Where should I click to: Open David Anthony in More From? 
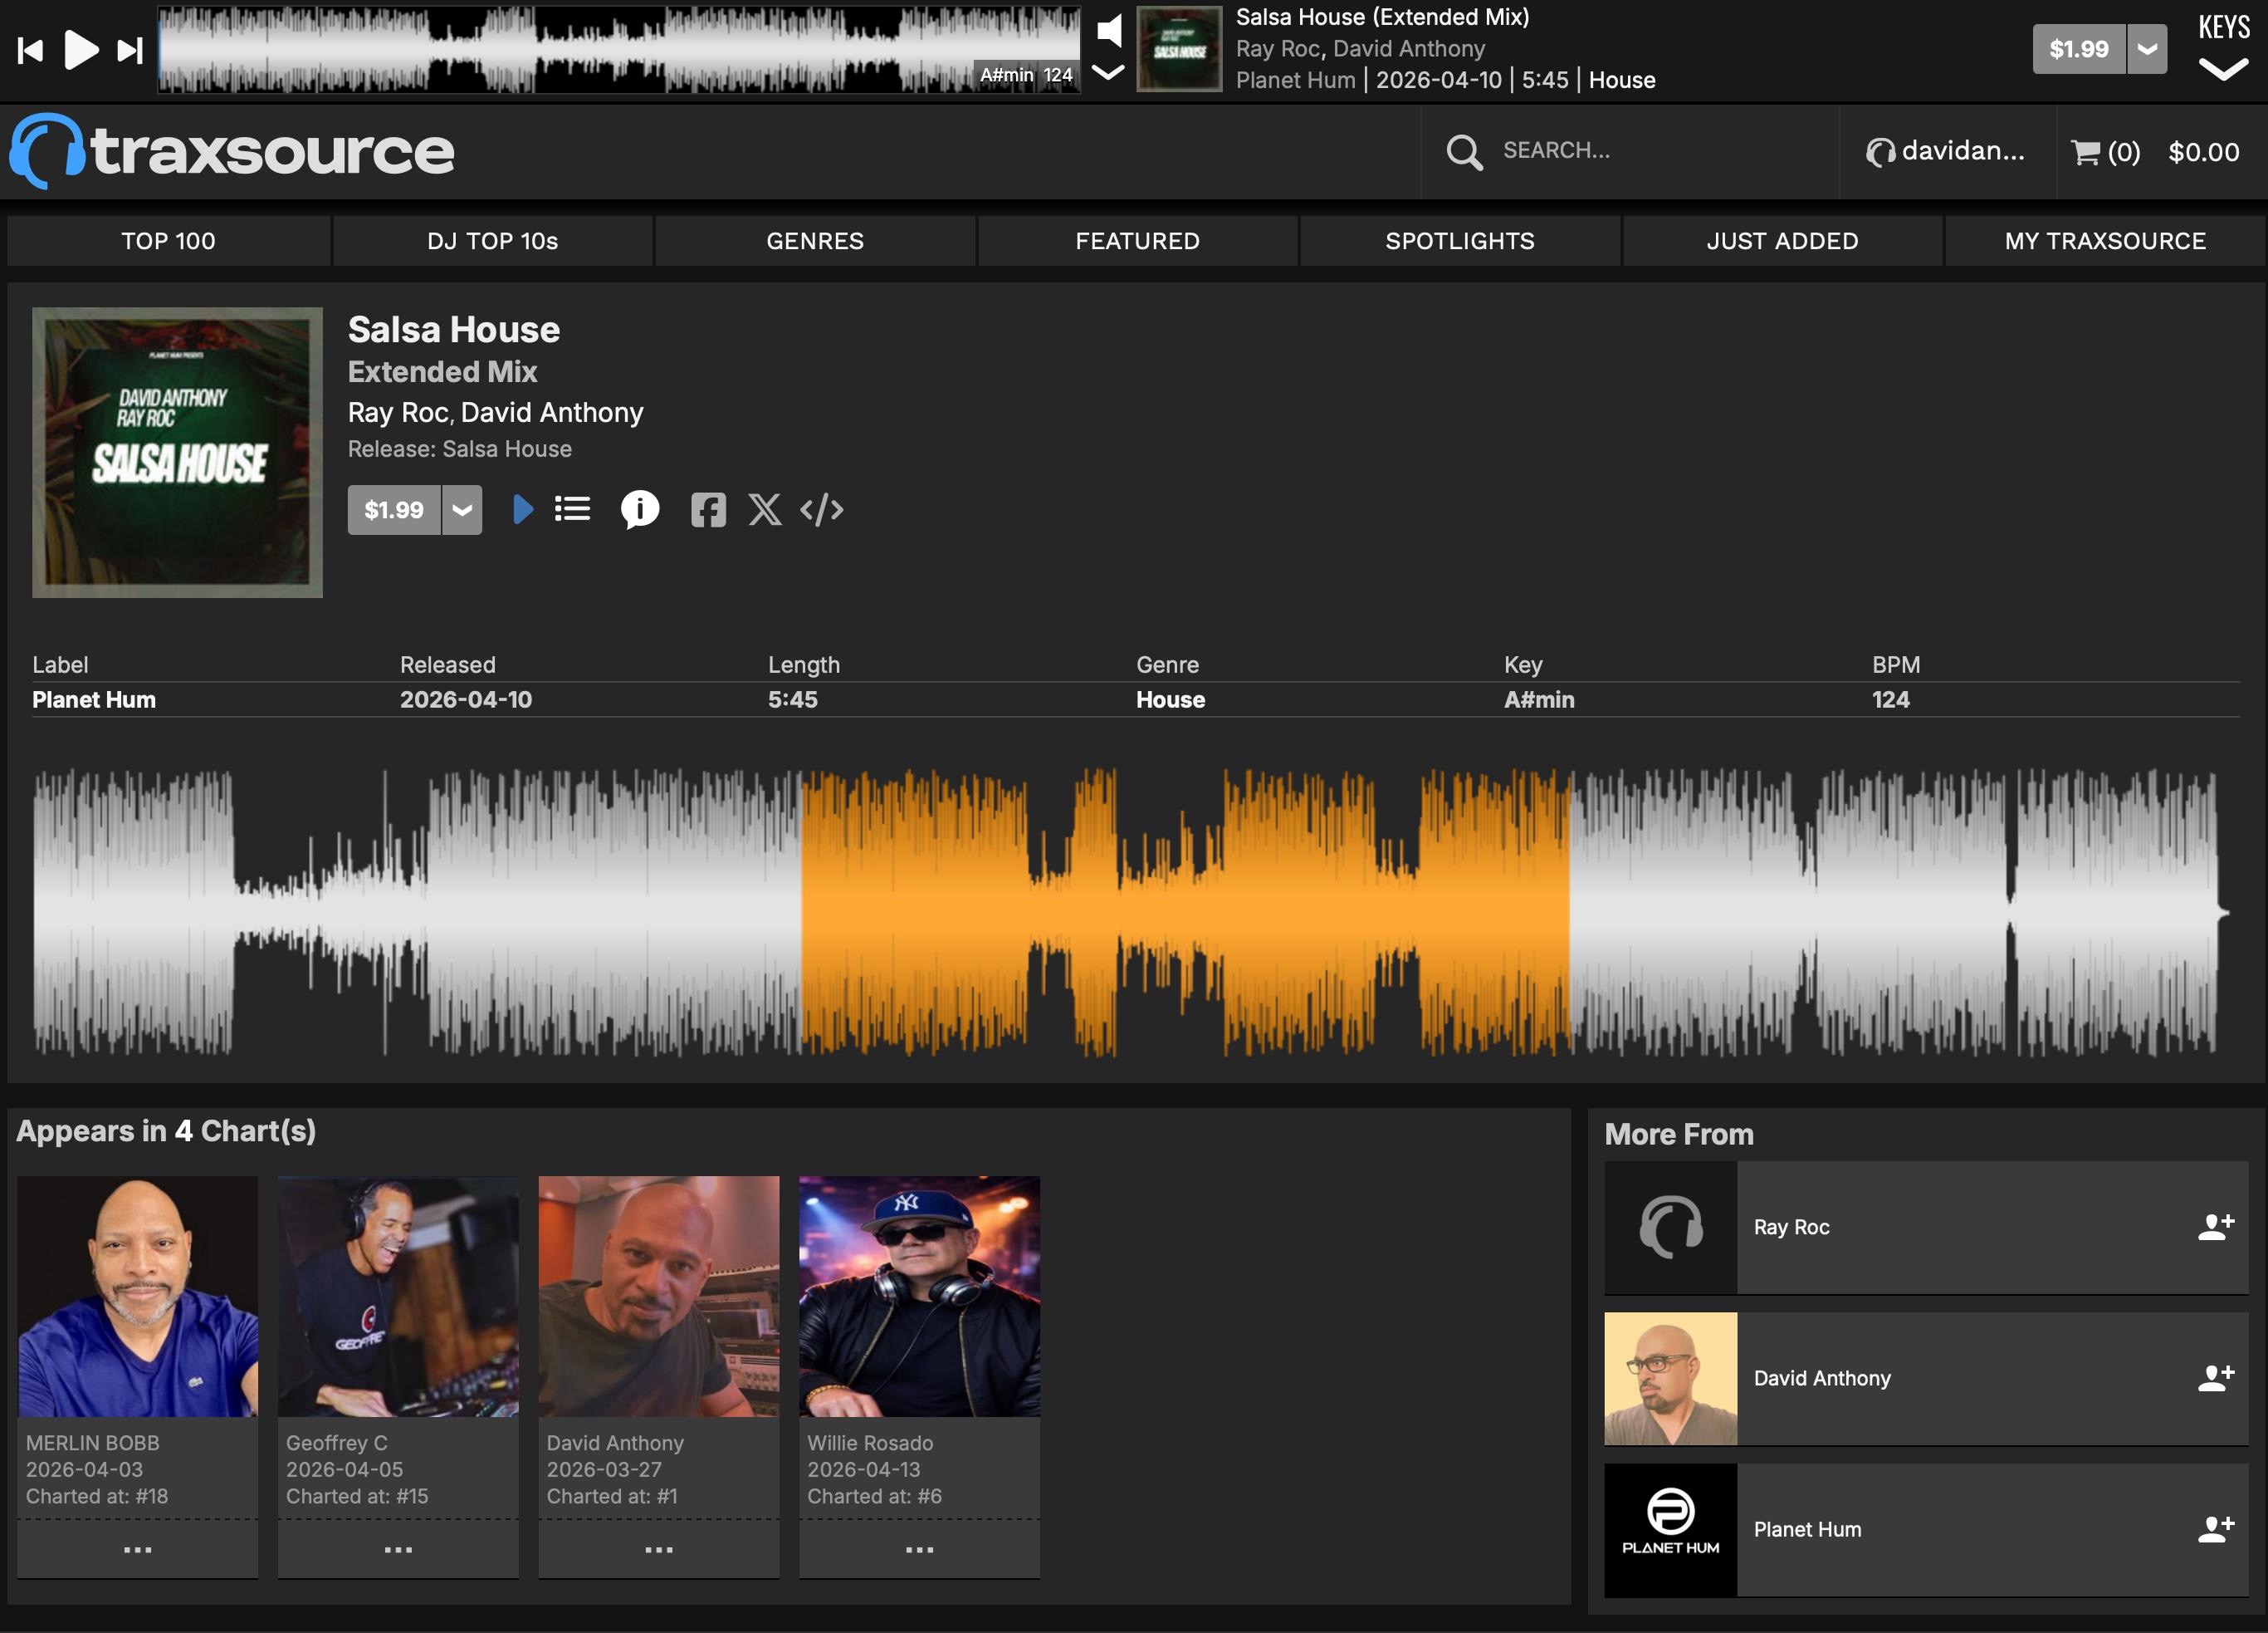point(1822,1378)
